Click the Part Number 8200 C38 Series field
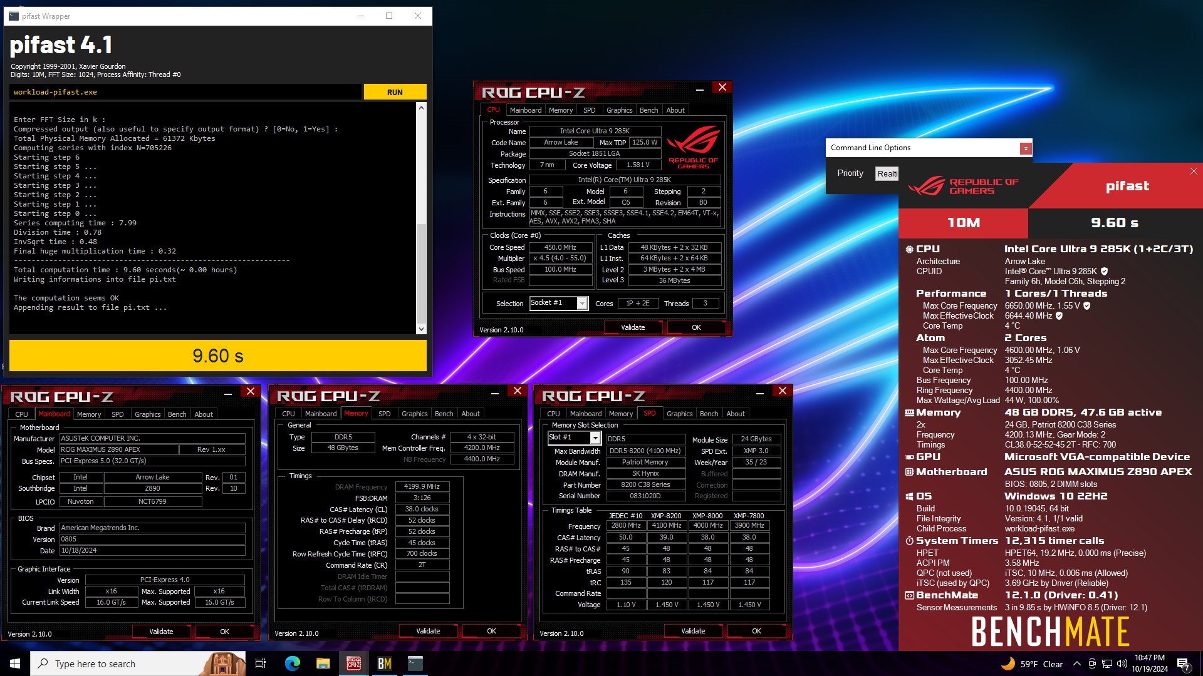The width and height of the screenshot is (1203, 676). 645,485
